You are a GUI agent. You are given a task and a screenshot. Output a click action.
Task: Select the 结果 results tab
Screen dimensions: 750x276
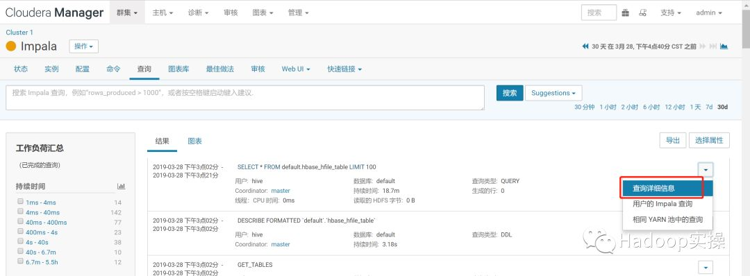[162, 141]
